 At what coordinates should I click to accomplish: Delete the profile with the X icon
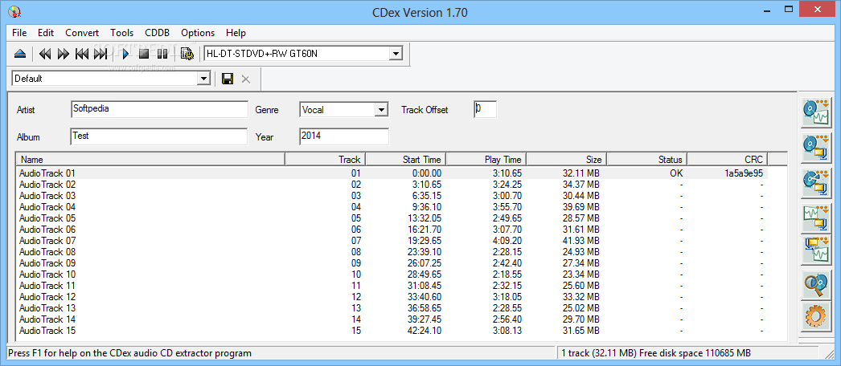[x=246, y=79]
